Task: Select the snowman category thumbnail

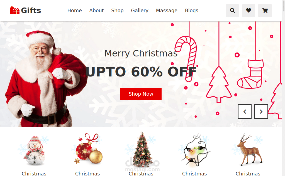Action: (34, 150)
